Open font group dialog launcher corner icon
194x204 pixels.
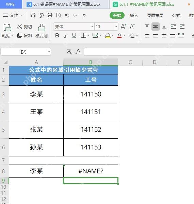point(139,41)
